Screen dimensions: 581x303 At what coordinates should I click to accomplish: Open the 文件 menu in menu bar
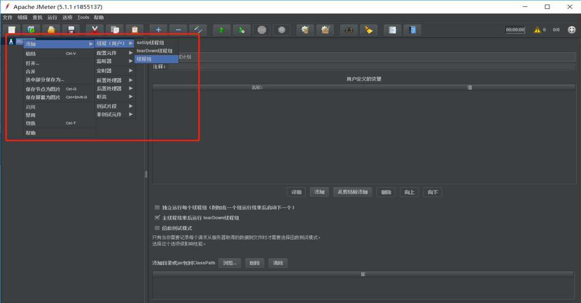click(x=7, y=17)
